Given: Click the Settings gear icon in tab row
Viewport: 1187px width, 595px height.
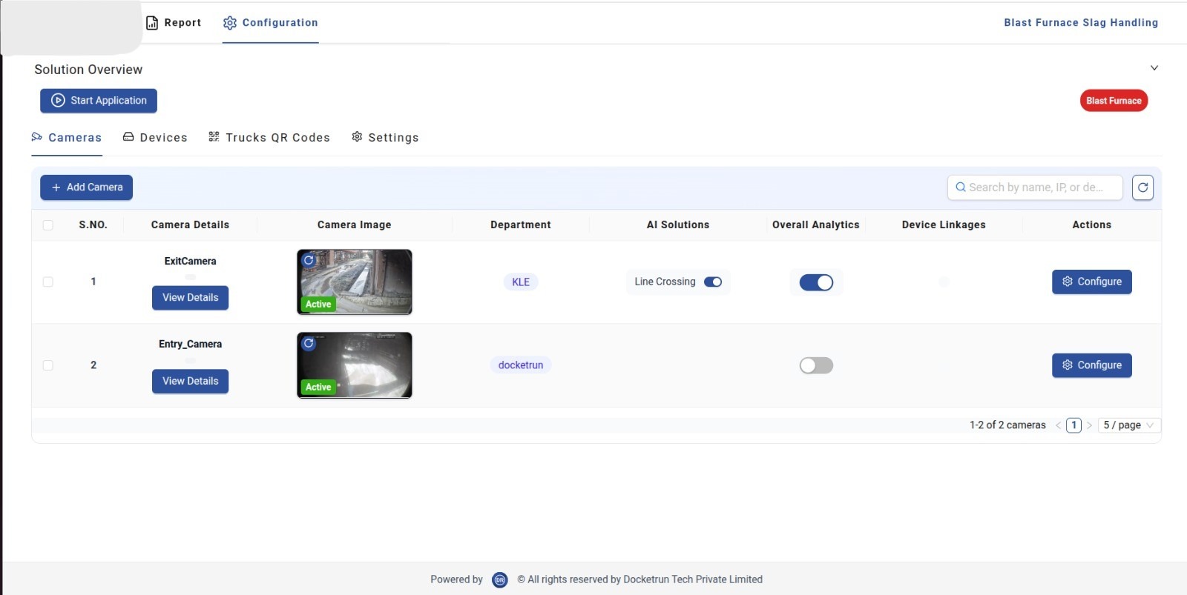Looking at the screenshot, I should pyautogui.click(x=357, y=137).
